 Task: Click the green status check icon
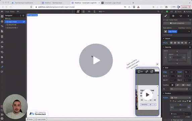click(167, 11)
